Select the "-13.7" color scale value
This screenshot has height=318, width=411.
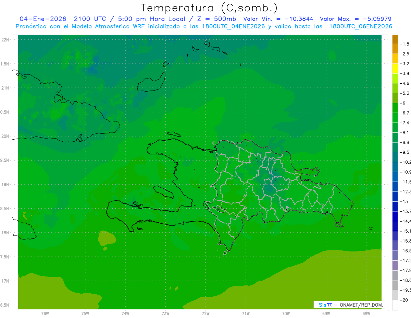click(405, 211)
